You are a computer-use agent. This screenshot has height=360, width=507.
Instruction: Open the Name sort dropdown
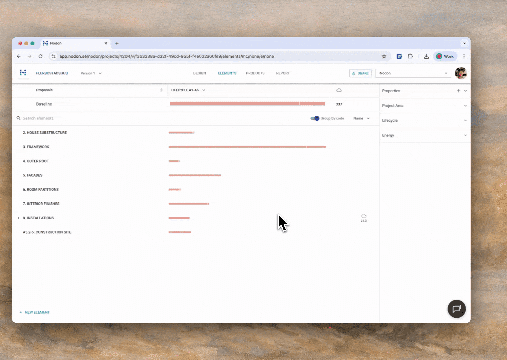[362, 118]
